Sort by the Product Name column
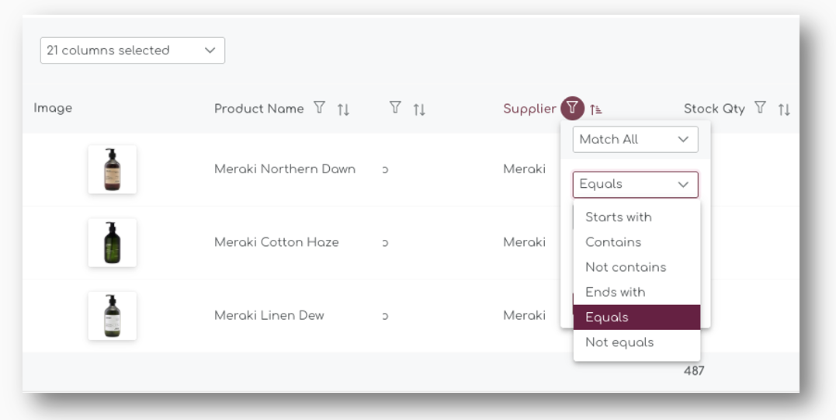This screenshot has height=420, width=836. (343, 109)
